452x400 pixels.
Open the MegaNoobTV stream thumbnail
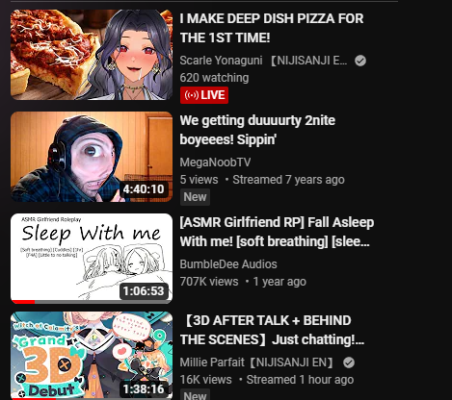92,157
